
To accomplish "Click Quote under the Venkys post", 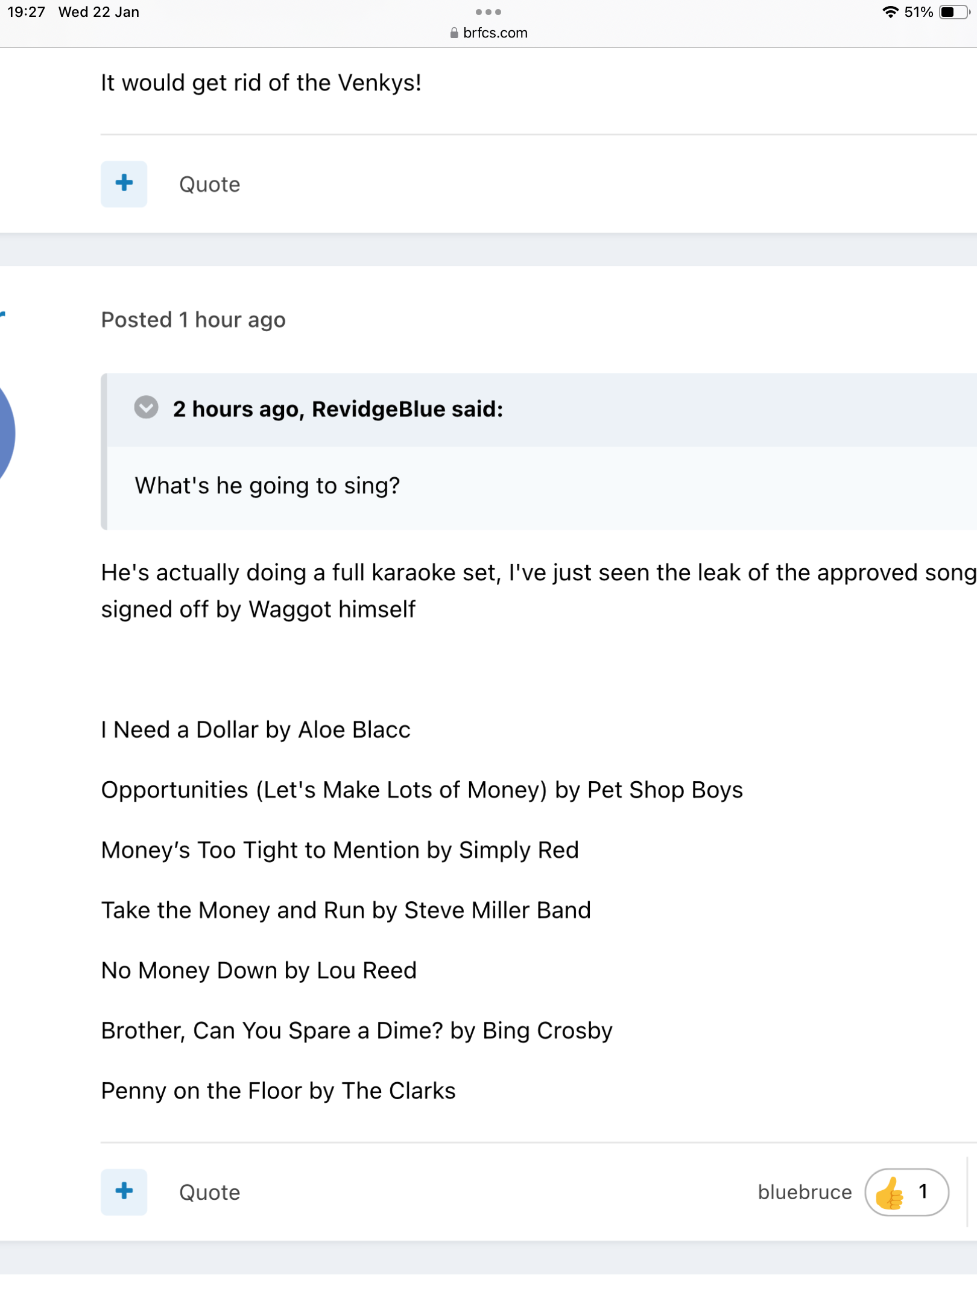I will 209,185.
